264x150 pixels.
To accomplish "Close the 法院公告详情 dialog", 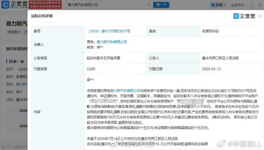I will 260,16.
